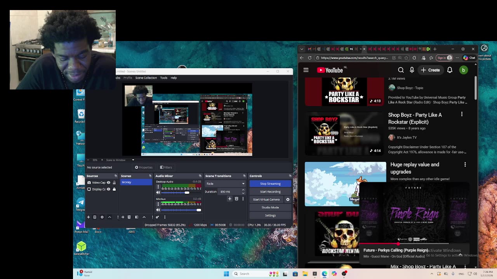Expand the browser tab search chevron
Screen dimensions: 497x279
click(302, 49)
